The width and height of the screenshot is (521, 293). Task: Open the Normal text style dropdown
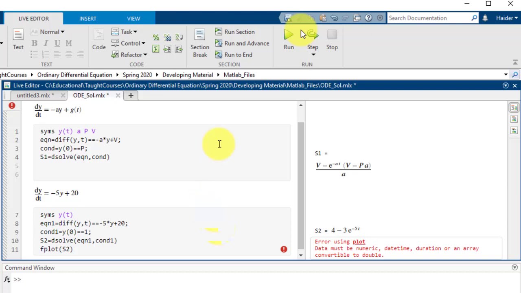(x=47, y=32)
